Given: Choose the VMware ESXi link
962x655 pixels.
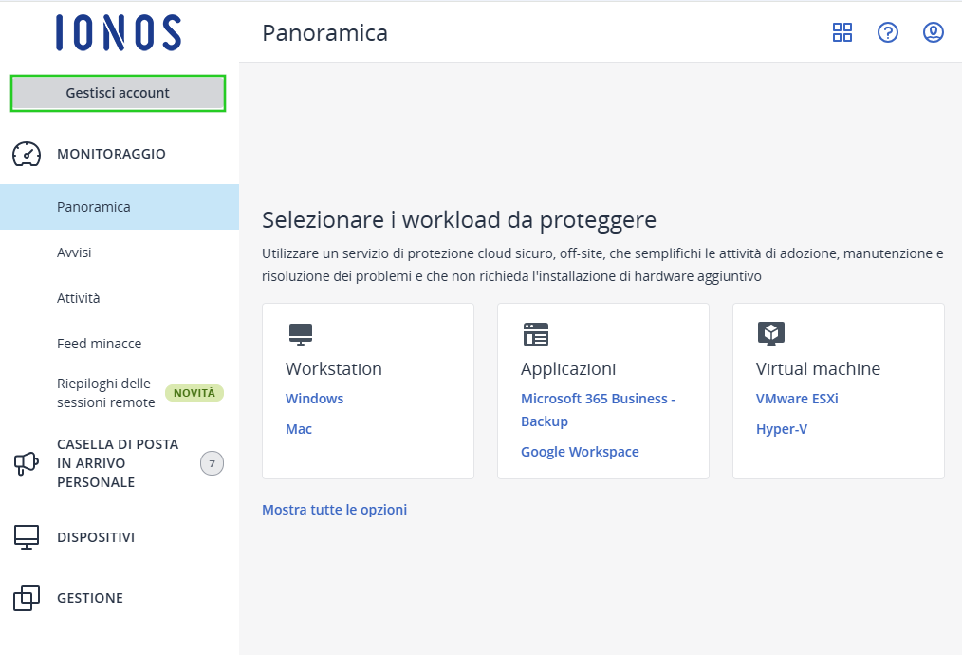Looking at the screenshot, I should click(797, 399).
